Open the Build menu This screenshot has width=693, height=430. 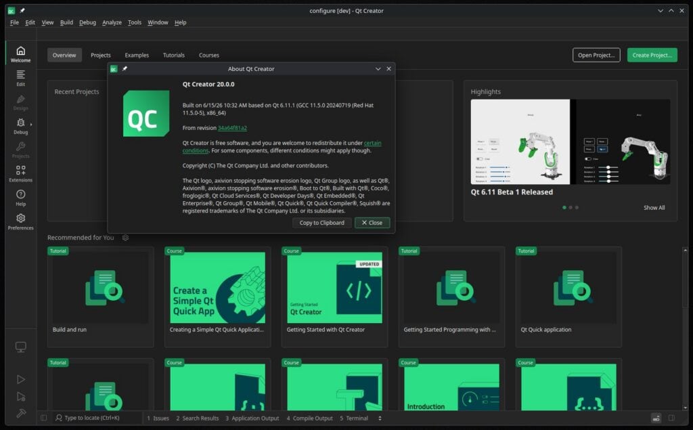67,22
